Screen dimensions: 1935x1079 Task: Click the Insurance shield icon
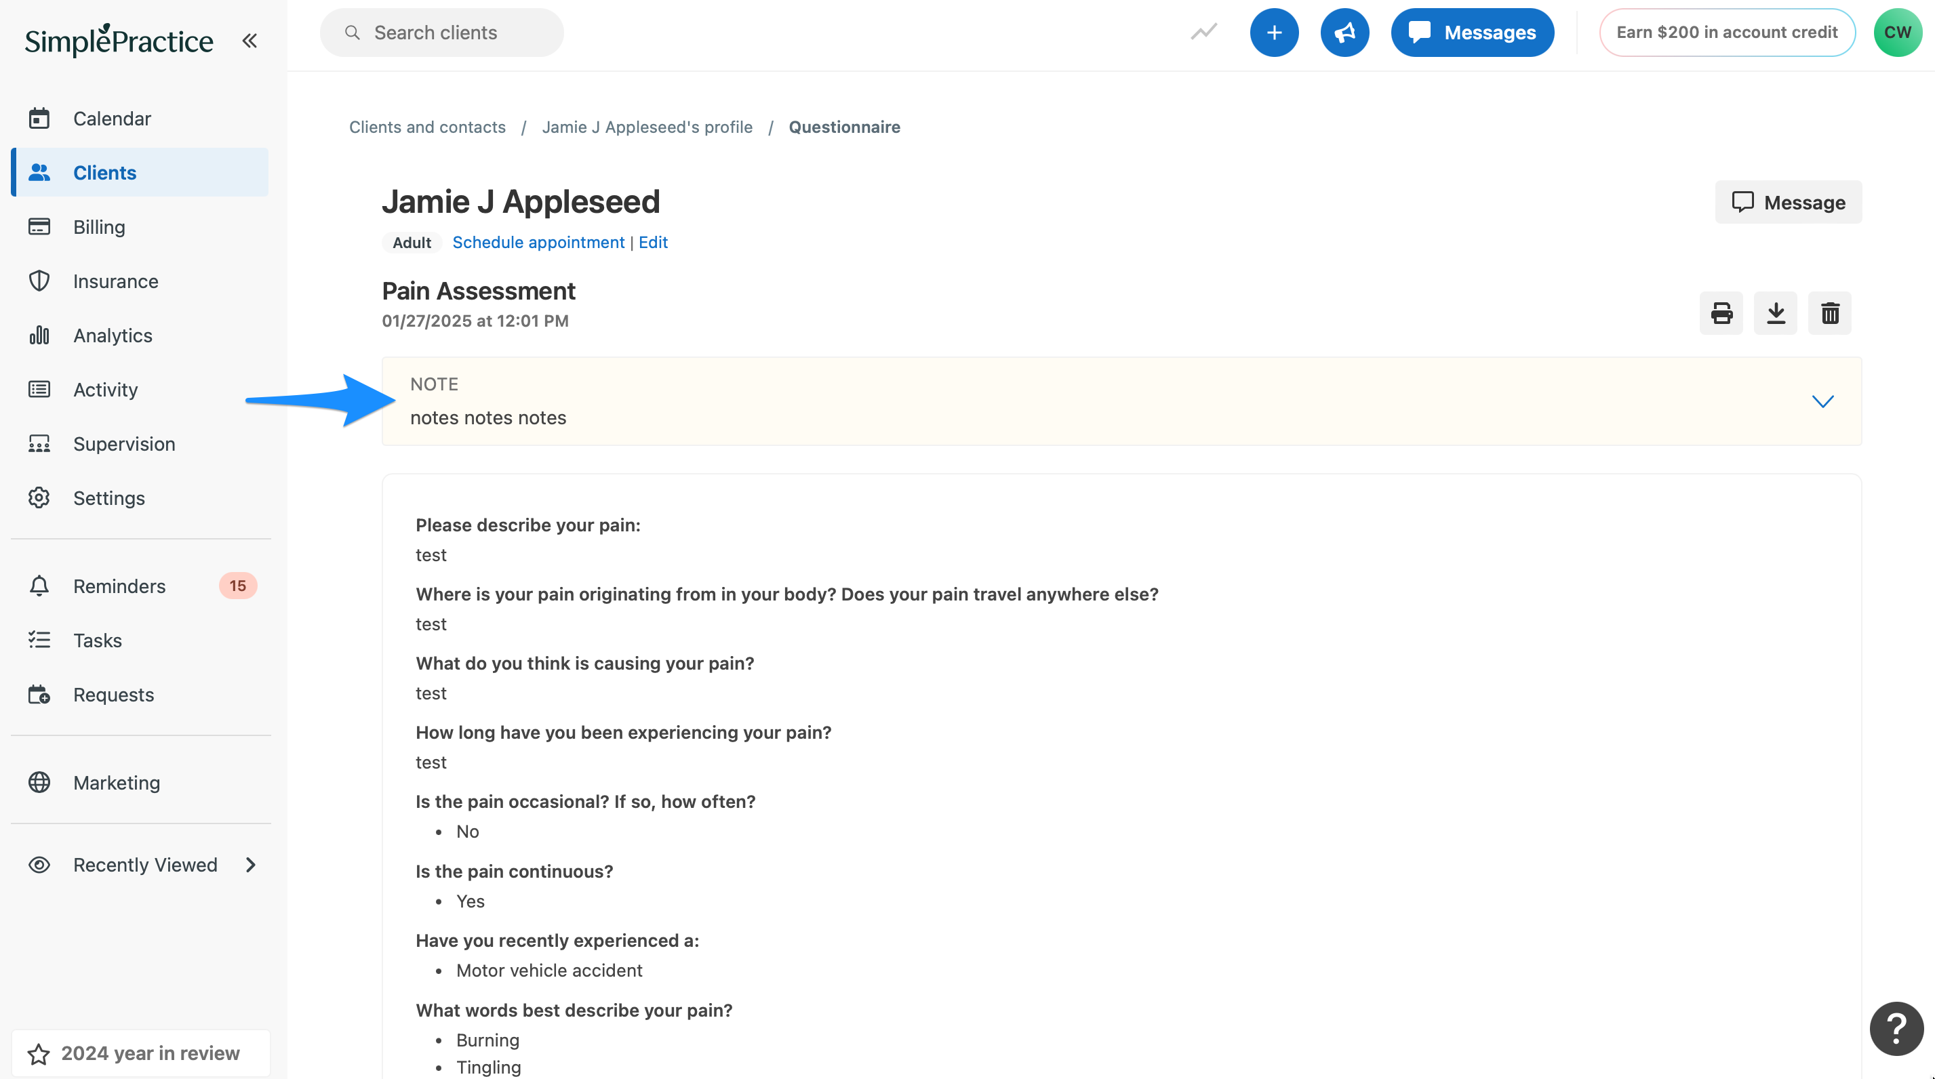pos(39,281)
